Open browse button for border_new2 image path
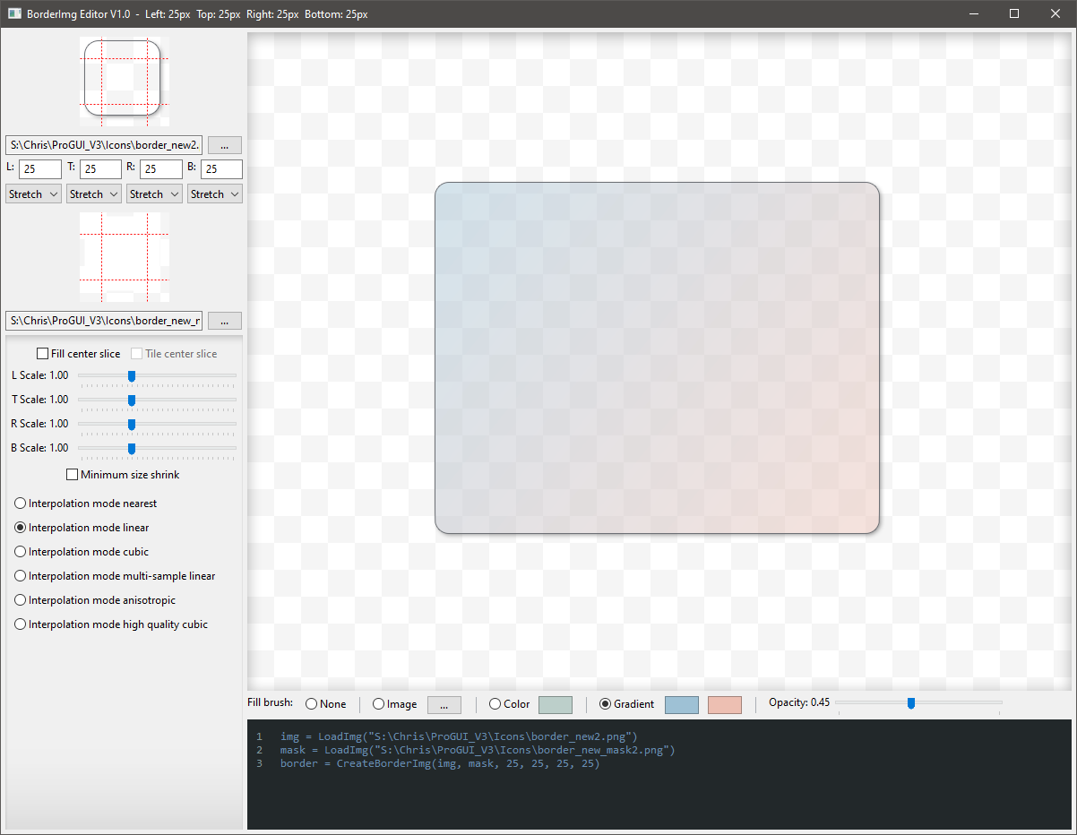1077x835 pixels. coord(225,145)
